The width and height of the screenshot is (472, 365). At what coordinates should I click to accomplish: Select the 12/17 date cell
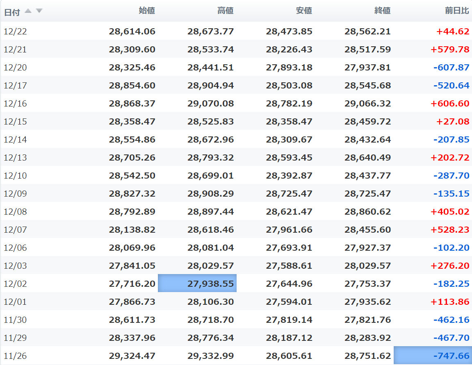(15, 85)
